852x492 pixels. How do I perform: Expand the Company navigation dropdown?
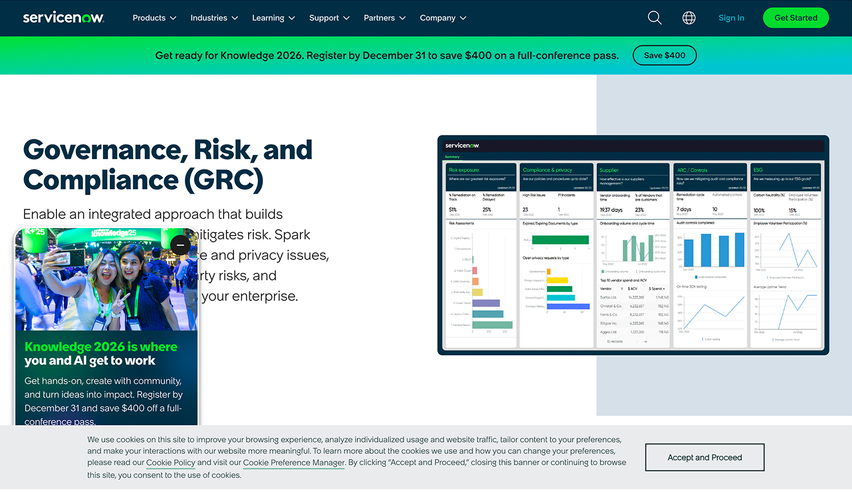[x=442, y=18]
